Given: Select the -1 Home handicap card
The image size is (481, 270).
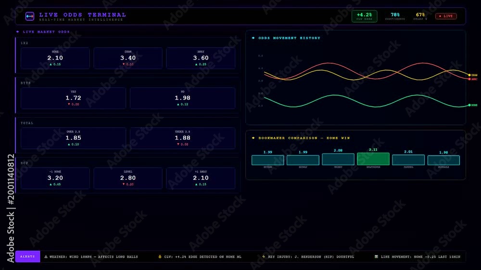Looking at the screenshot, I should (x=55, y=178).
